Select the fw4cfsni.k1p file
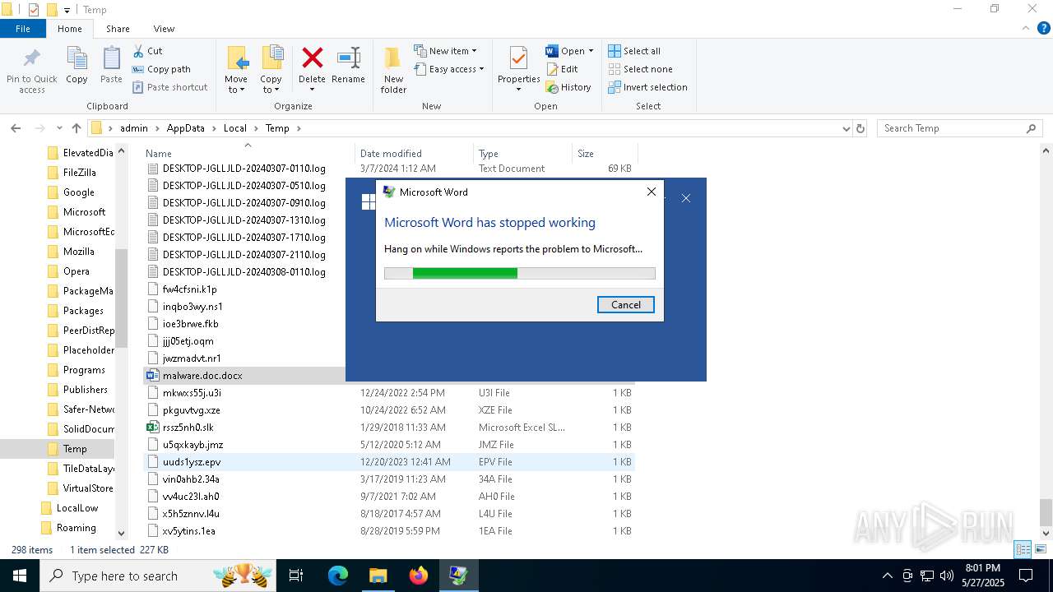1053x592 pixels. coord(190,289)
